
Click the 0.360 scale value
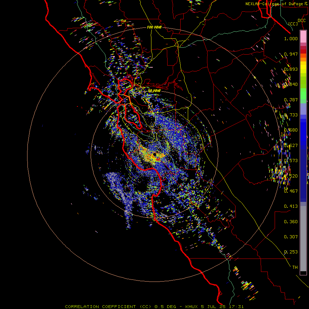(x=291, y=222)
